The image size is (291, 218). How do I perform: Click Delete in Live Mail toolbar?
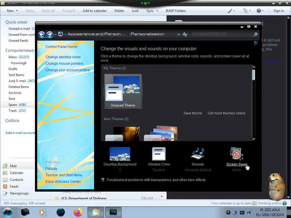(119, 11)
